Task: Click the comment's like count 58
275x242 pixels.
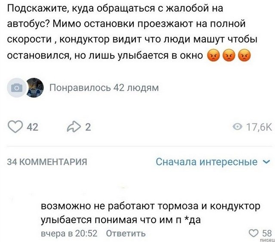Action: pyautogui.click(x=266, y=233)
